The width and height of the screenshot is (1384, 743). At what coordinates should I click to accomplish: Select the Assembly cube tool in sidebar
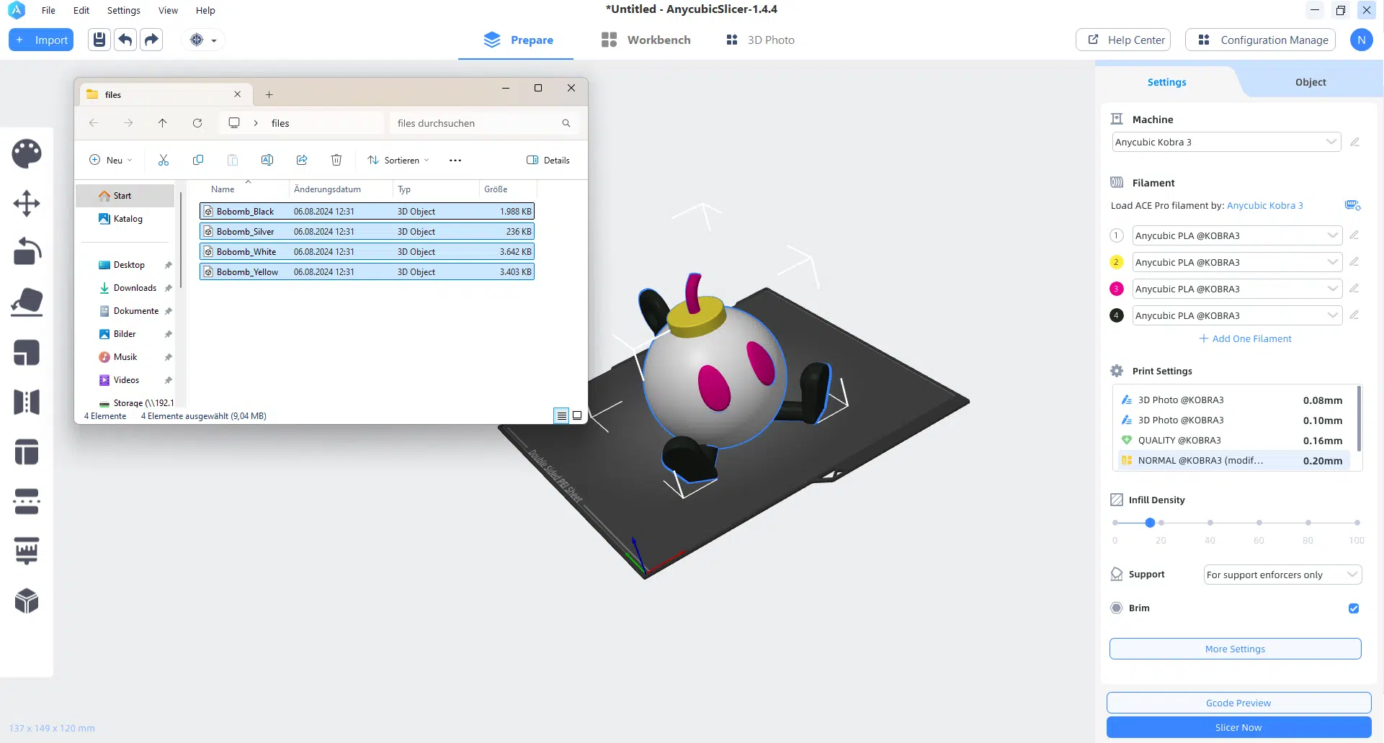pyautogui.click(x=27, y=601)
